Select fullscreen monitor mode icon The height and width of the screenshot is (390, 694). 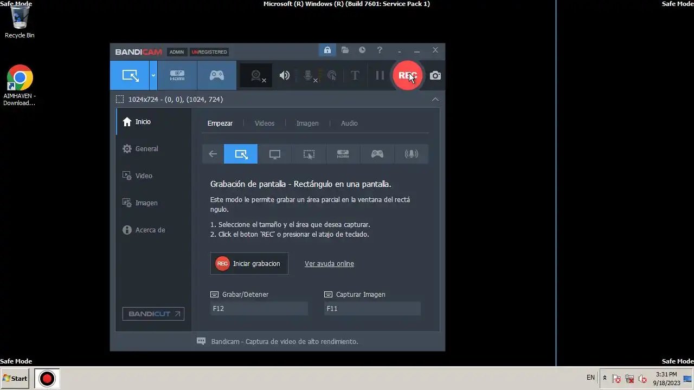tap(275, 154)
